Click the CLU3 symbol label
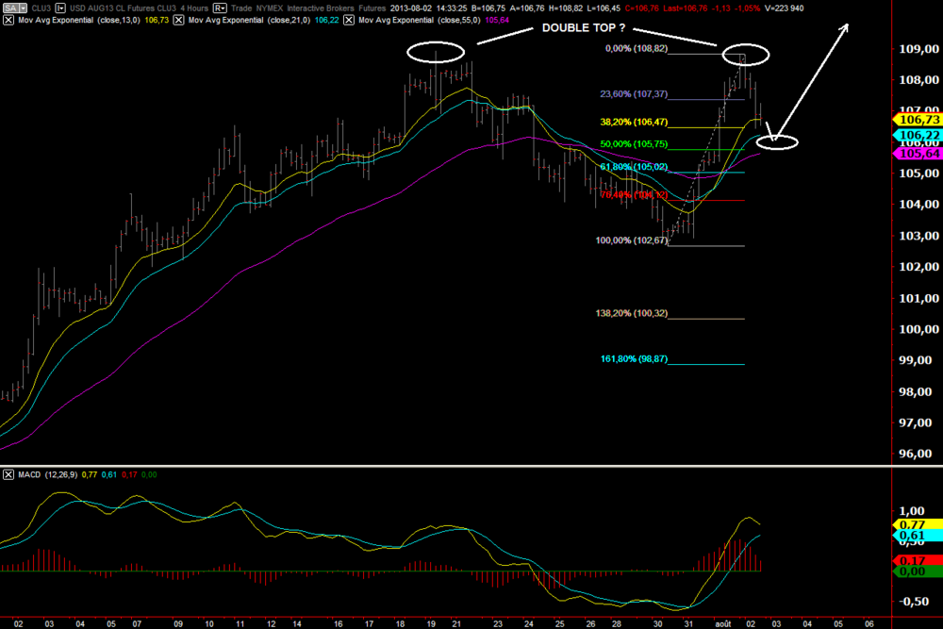 (41, 8)
